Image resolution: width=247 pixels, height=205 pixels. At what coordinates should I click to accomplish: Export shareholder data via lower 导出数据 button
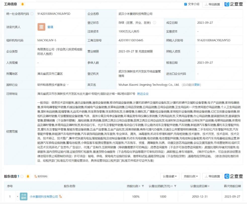pos(212,176)
